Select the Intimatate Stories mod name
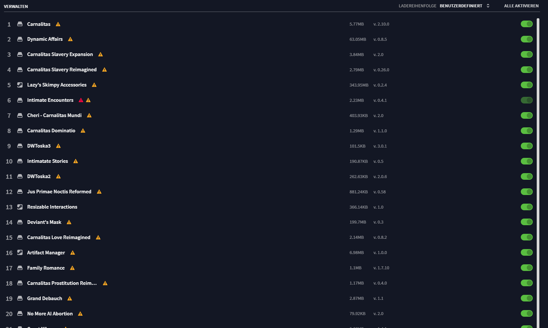The width and height of the screenshot is (548, 328). pos(47,161)
